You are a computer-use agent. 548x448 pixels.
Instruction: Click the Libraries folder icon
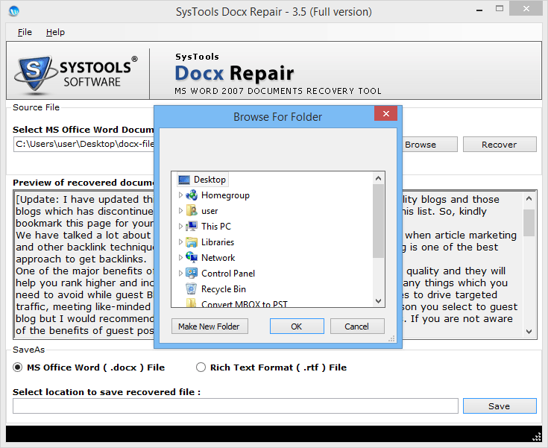click(192, 242)
